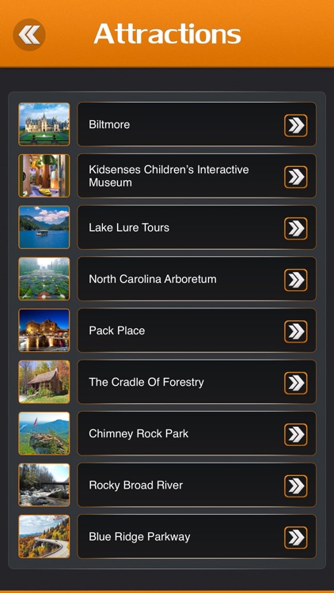
Task: Click the arrow icon for Lake Lure Tours
Action: pos(296,228)
